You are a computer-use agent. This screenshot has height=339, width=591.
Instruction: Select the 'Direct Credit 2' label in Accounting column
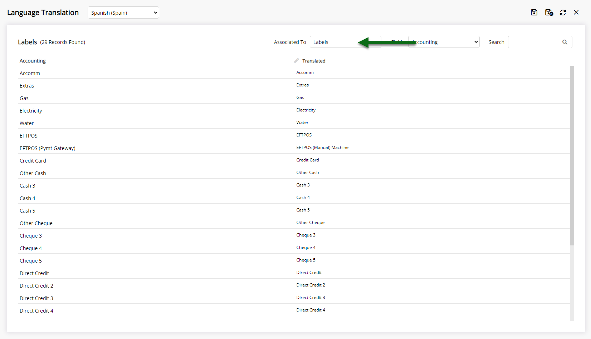click(x=36, y=286)
